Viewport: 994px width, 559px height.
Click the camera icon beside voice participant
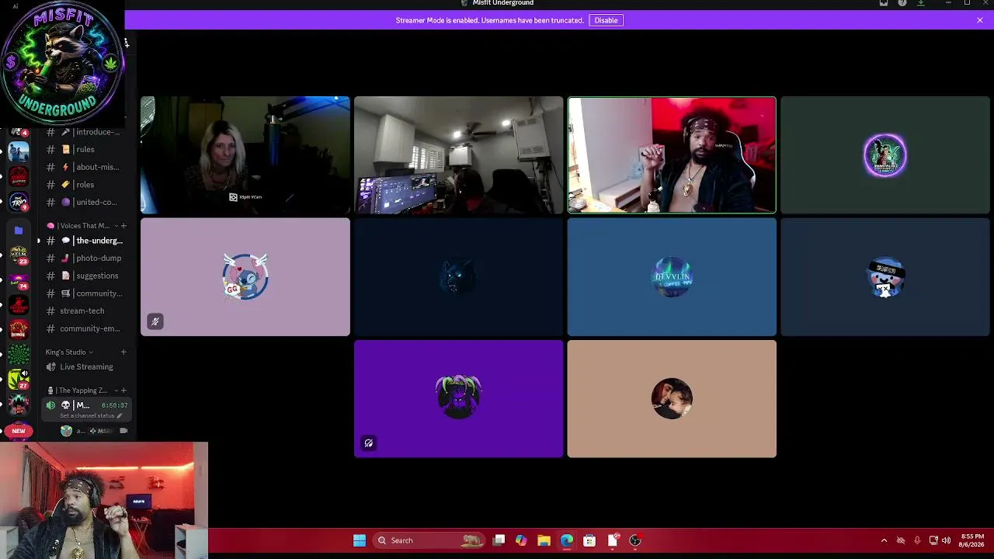point(123,431)
